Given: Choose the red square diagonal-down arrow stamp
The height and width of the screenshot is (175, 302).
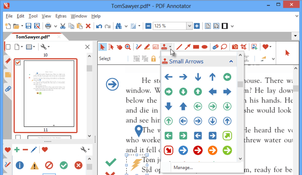Looking at the screenshot, I should [168, 150].
